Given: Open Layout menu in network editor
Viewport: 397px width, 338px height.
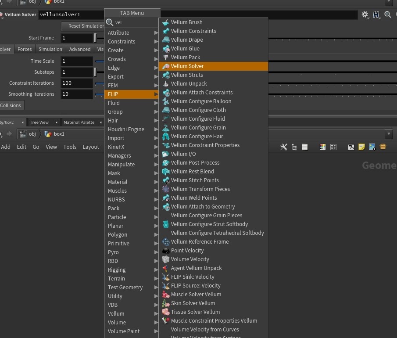Looking at the screenshot, I should (x=91, y=147).
